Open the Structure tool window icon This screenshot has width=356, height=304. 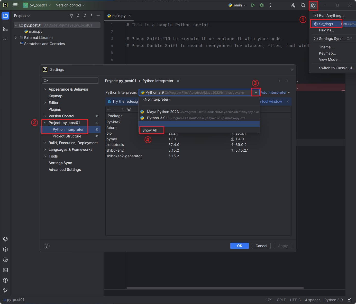click(5, 29)
